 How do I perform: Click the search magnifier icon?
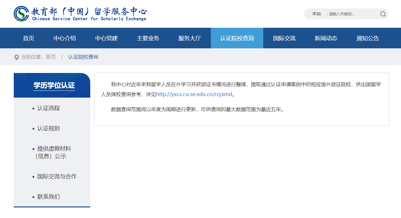point(383,14)
